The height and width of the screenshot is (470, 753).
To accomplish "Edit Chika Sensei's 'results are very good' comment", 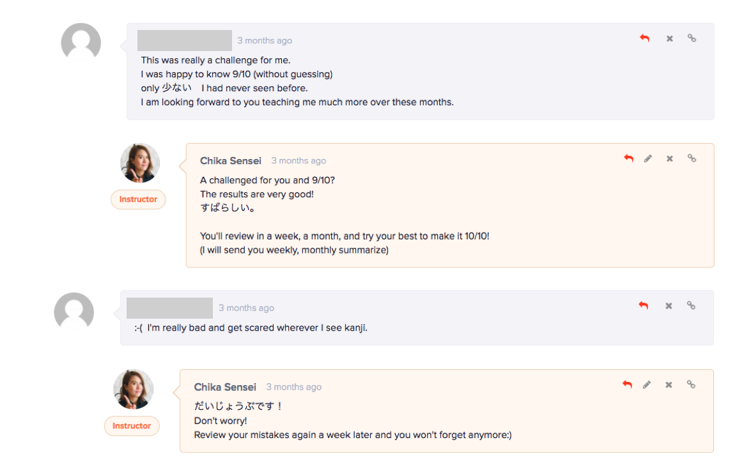I will coord(648,158).
